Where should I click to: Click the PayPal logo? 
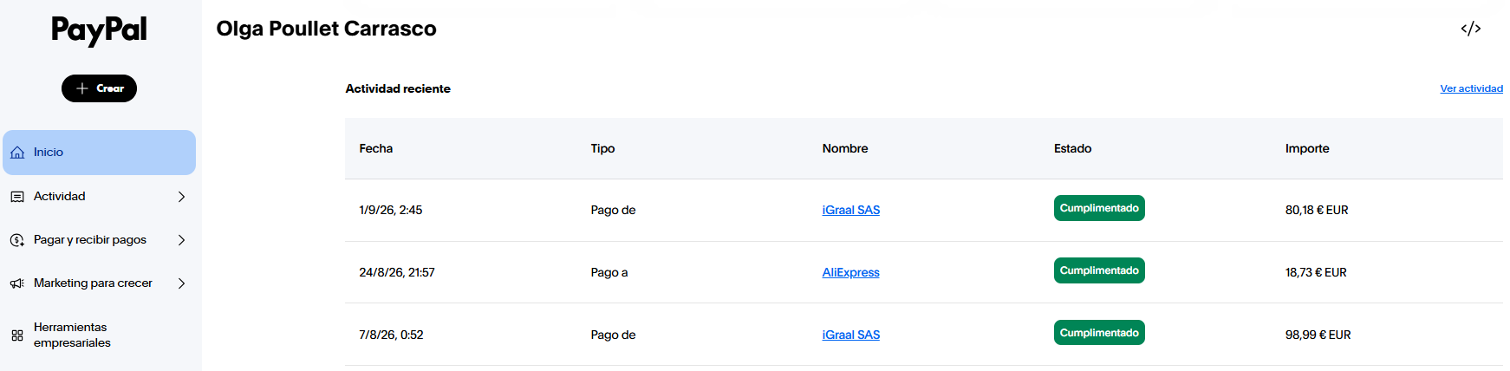[99, 30]
